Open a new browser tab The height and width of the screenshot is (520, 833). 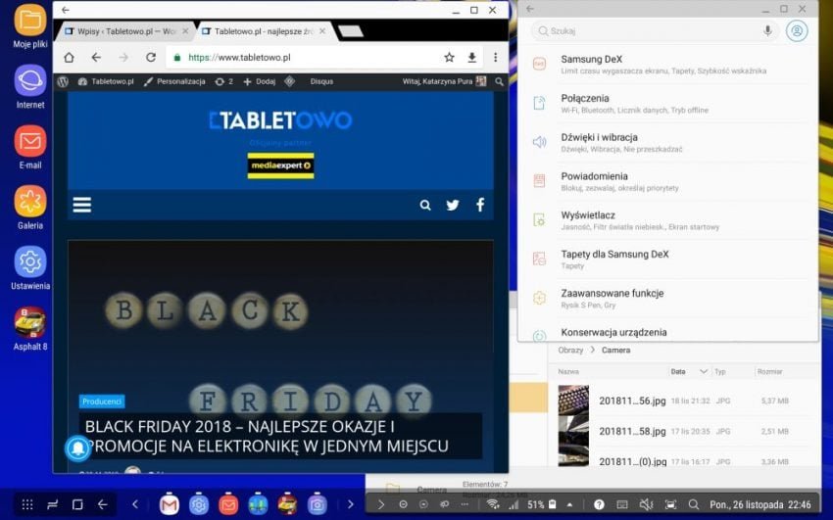pyautogui.click(x=351, y=32)
